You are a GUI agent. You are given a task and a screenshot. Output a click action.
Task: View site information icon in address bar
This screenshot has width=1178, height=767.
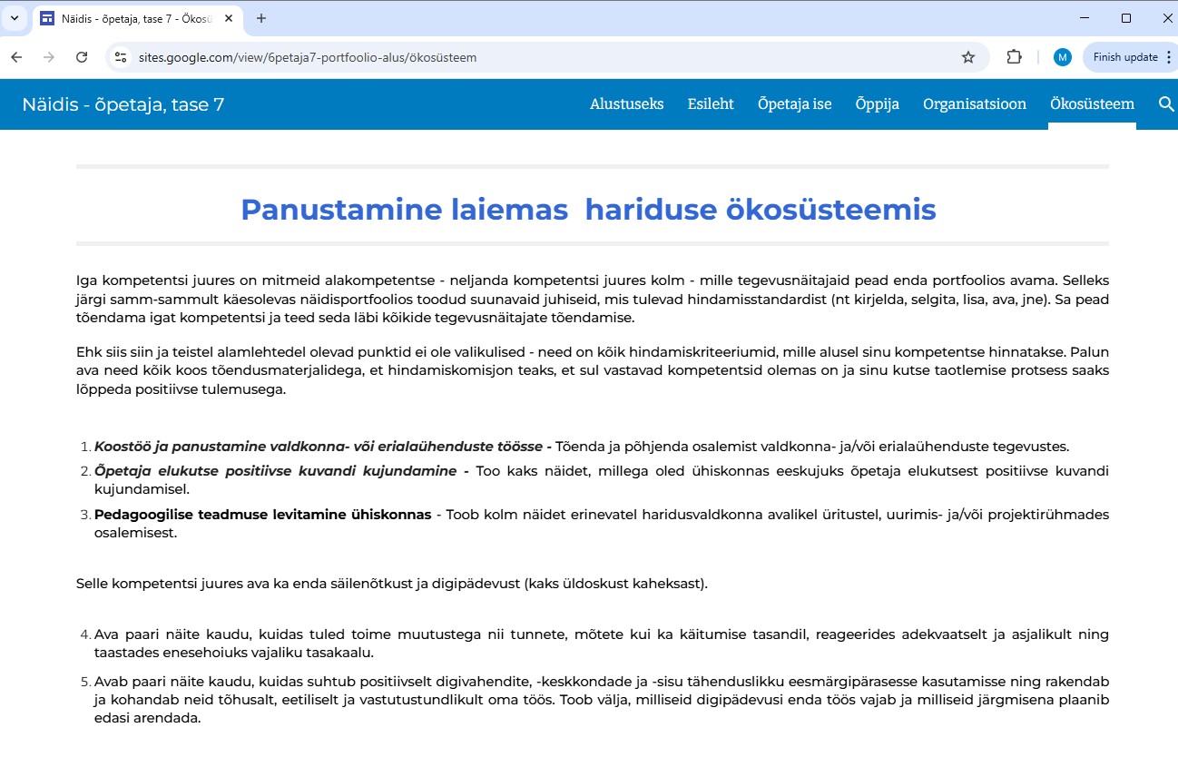coord(120,57)
